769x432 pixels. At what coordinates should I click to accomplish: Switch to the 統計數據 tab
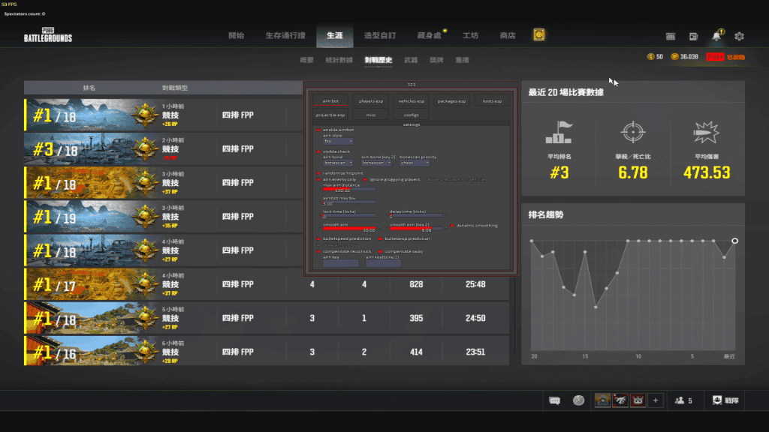(340, 59)
